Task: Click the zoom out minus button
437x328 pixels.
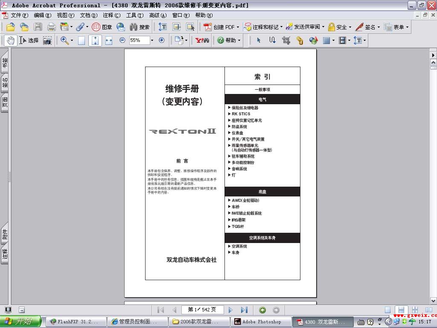Action: tap(122, 40)
